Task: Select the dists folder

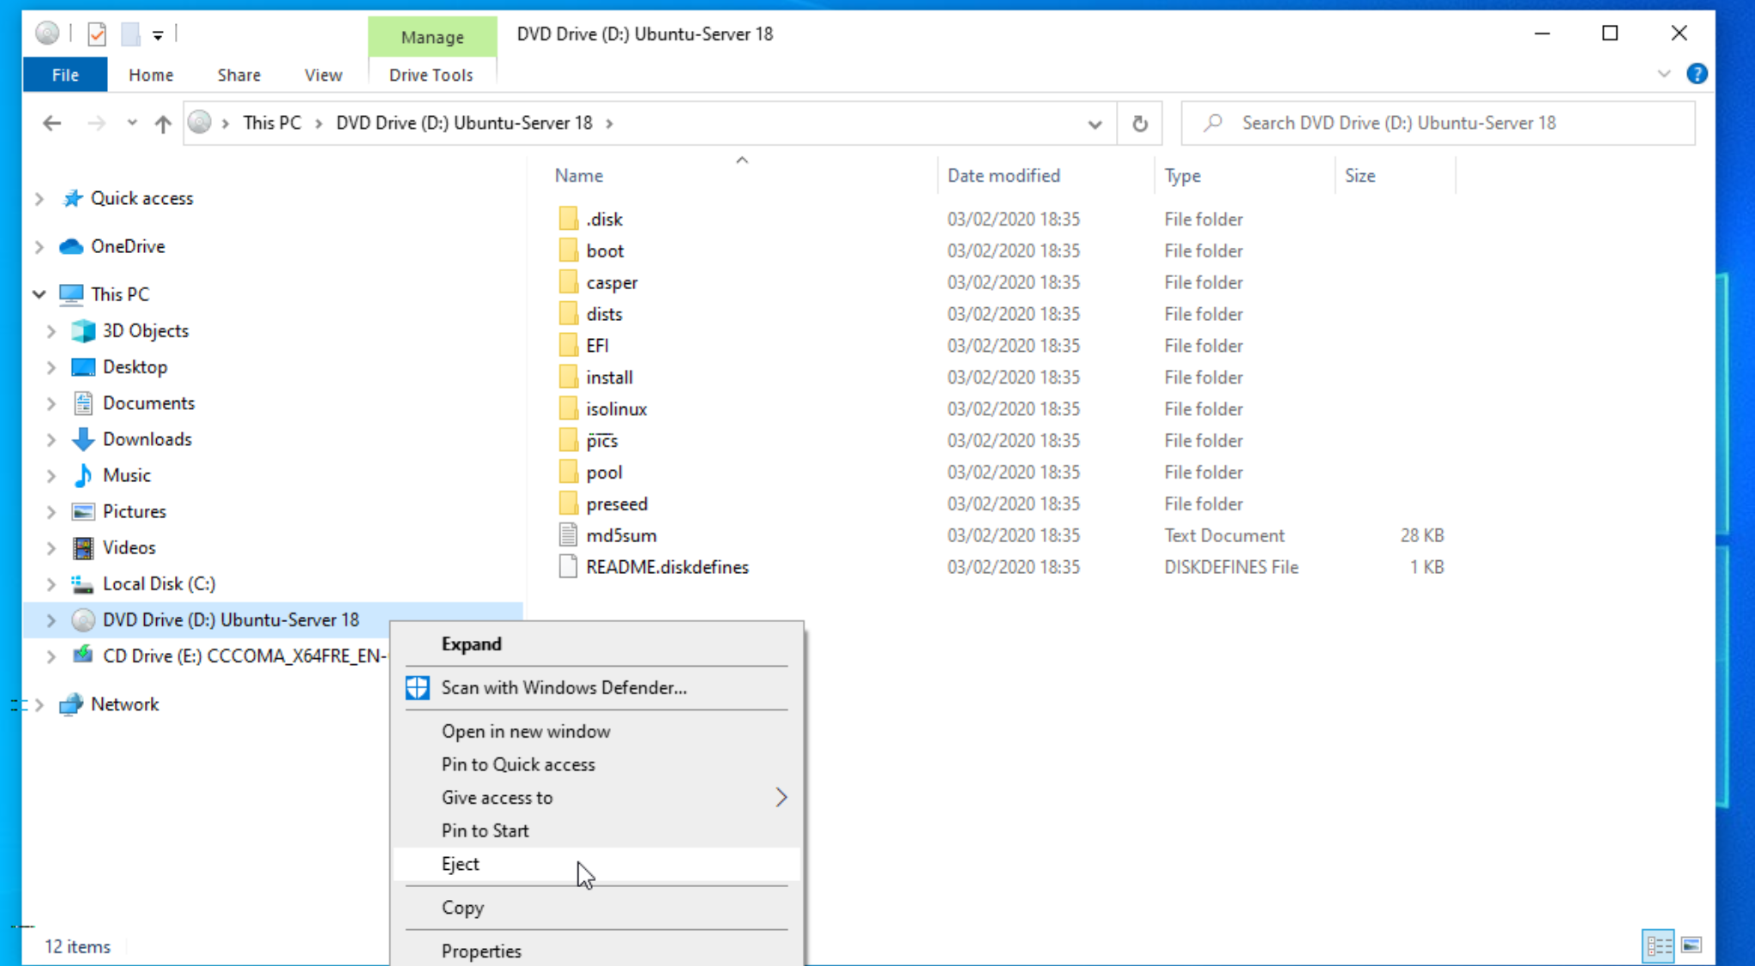Action: 604,314
